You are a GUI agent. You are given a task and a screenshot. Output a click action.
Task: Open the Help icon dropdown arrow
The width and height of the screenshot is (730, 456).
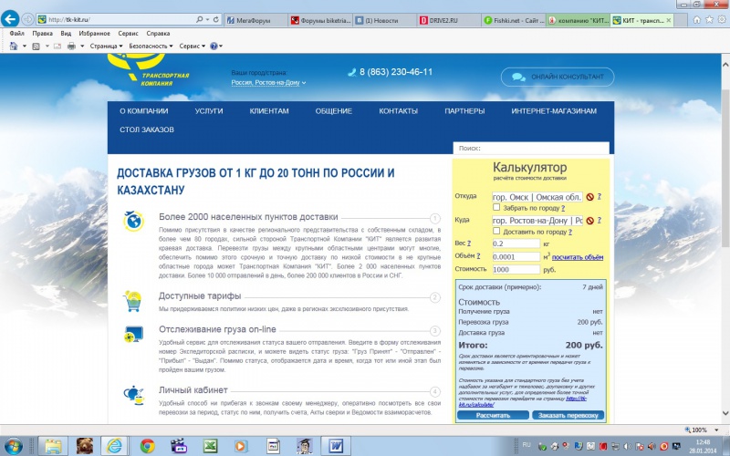(x=221, y=47)
